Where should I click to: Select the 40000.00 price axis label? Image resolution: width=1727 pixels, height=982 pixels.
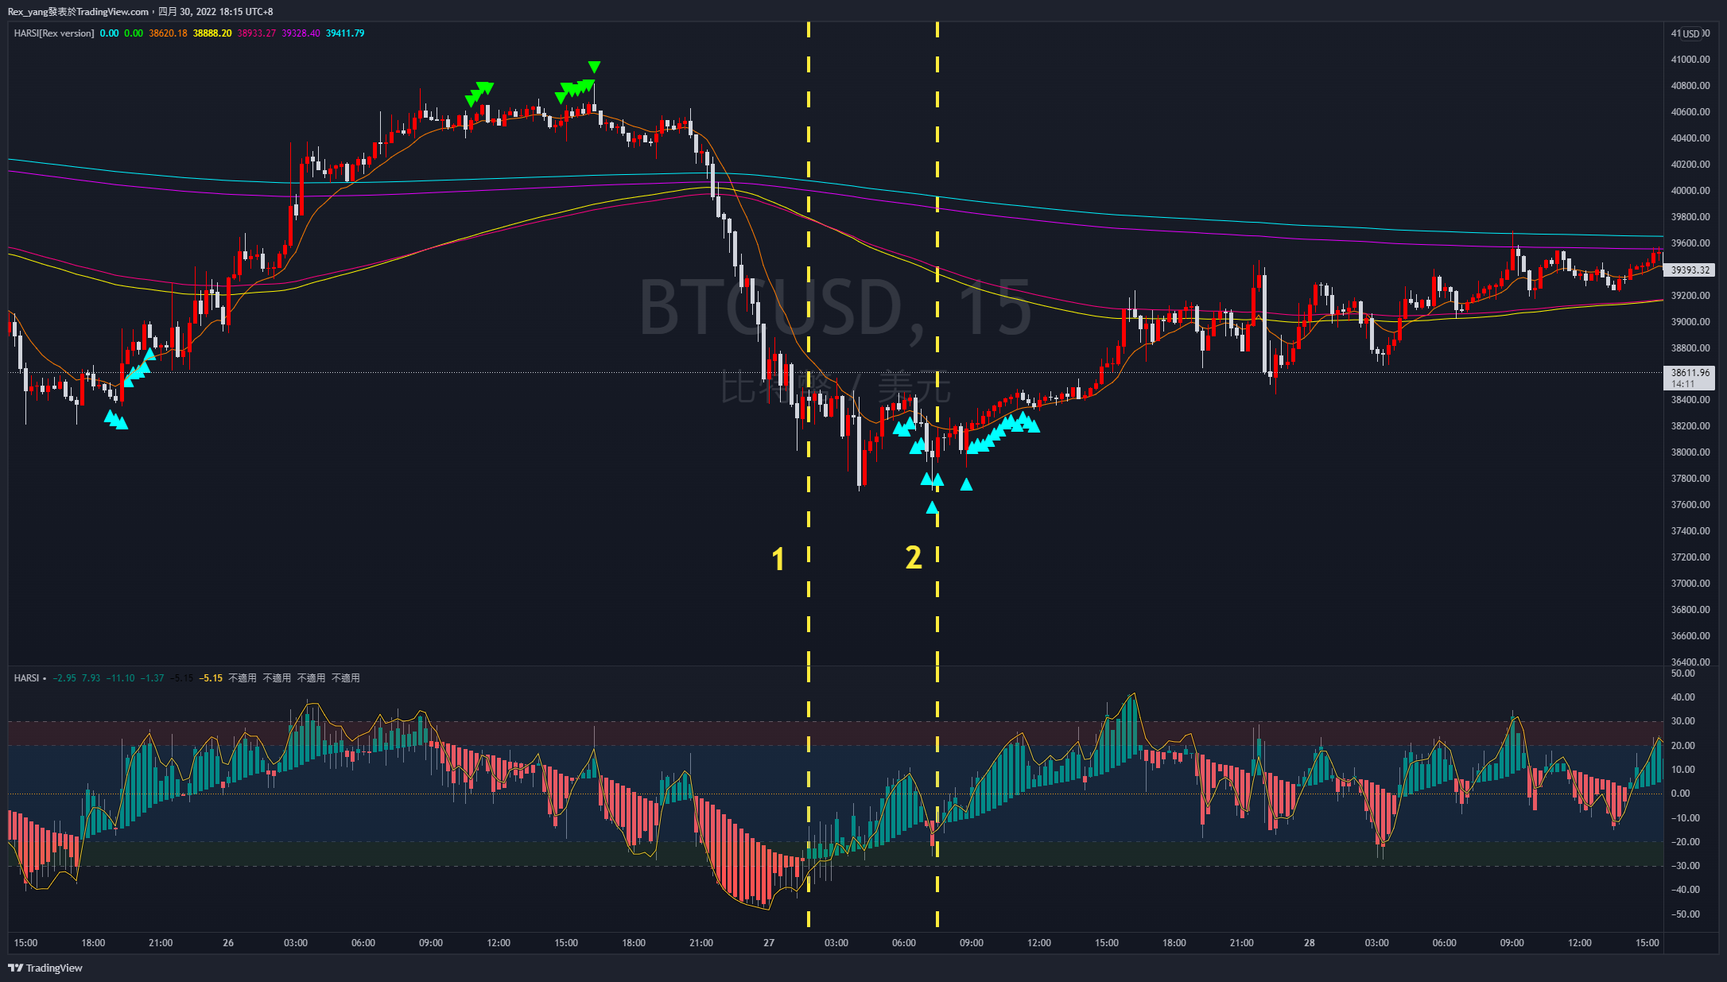pos(1690,191)
